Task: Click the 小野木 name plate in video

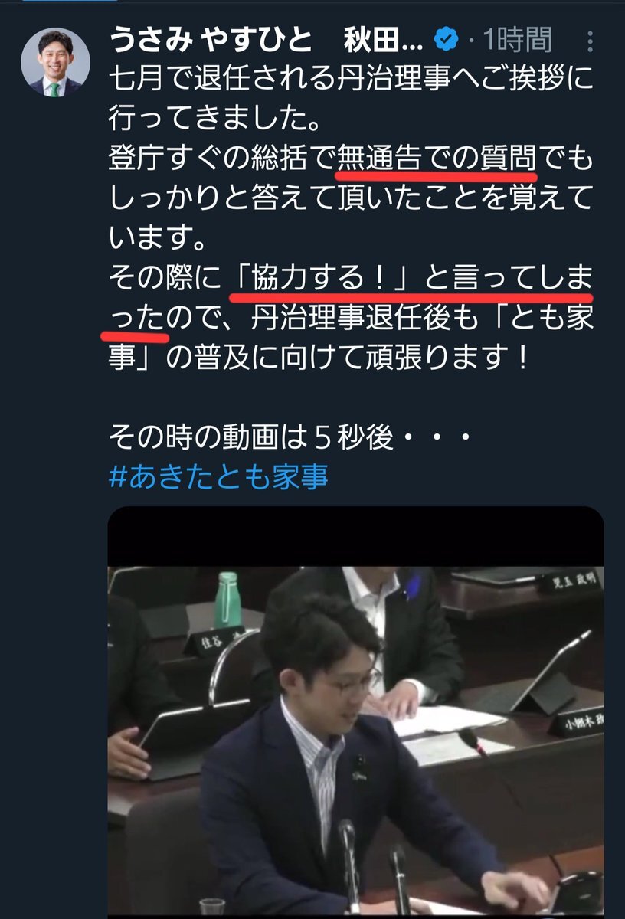Action: 575,723
